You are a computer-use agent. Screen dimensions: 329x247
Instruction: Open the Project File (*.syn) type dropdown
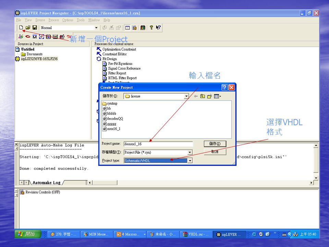point(190,152)
